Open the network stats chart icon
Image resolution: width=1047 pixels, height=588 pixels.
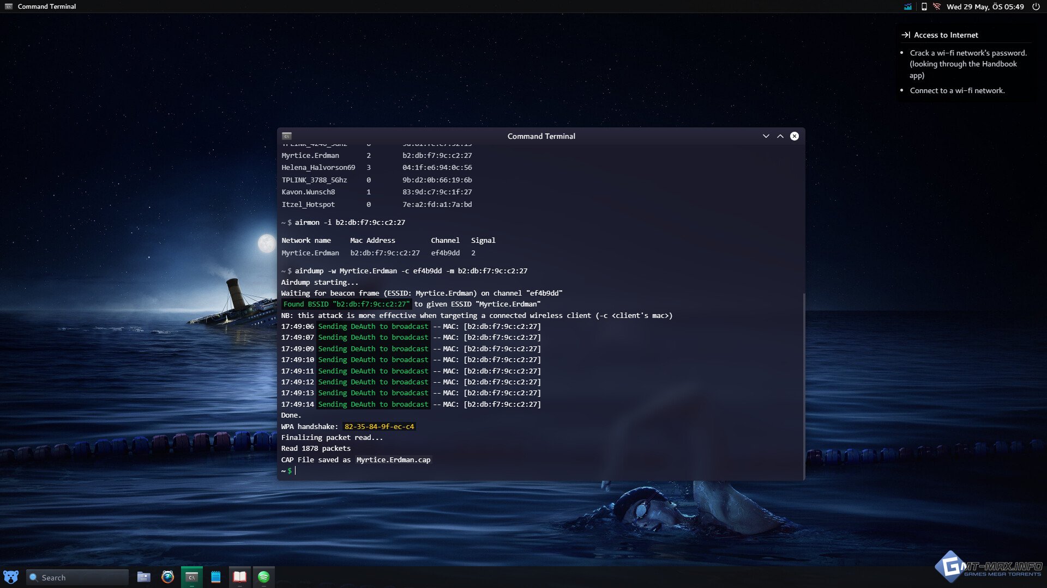point(908,7)
